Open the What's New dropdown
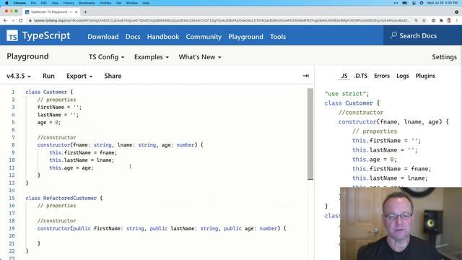462x260 pixels. (200, 57)
